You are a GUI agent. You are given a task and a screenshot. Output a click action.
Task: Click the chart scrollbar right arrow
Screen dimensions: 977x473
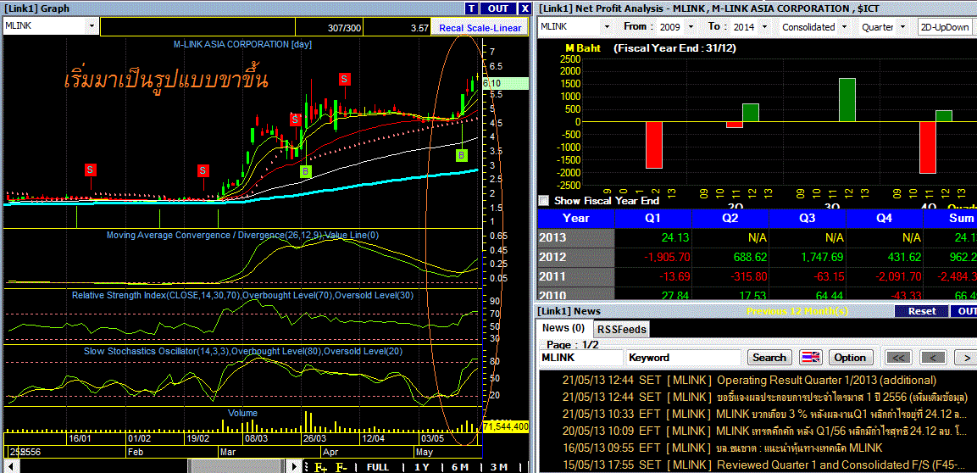(x=296, y=467)
